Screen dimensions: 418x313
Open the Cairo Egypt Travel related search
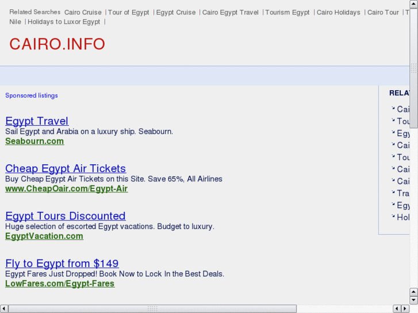click(231, 13)
